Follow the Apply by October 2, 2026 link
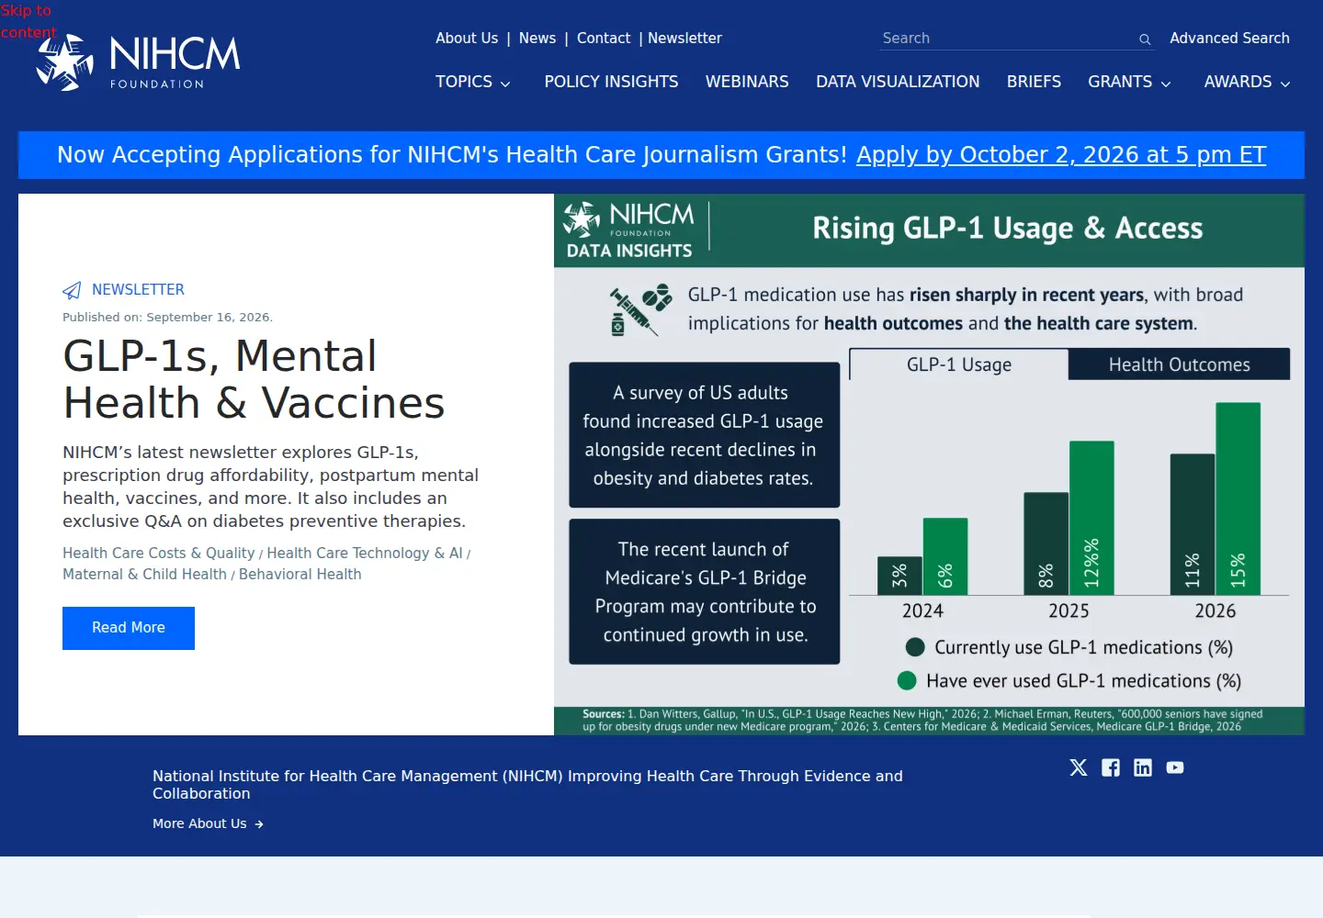The image size is (1323, 918). [x=1061, y=154]
